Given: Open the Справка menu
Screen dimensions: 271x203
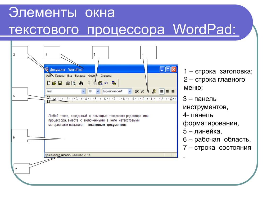Looking at the screenshot, I should point(106,76).
